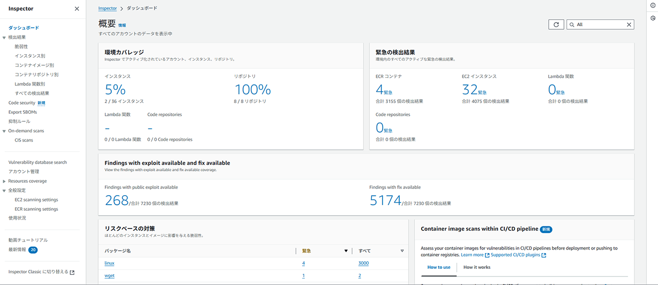Collapse the On-demand scans section
Screen dimensions: 658x285
[x=4, y=131]
